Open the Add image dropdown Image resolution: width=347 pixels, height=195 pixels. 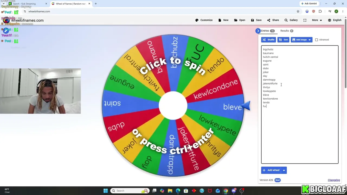301,40
